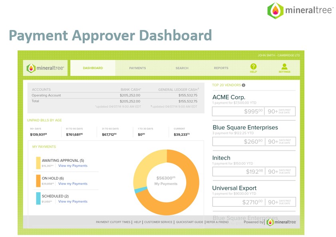Click Refer a Friend link
The height and width of the screenshot is (237, 336).
coord(217,222)
